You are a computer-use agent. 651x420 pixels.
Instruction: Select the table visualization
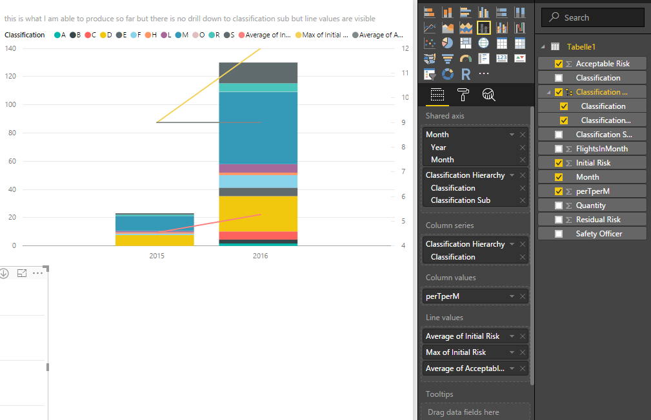[x=501, y=43]
